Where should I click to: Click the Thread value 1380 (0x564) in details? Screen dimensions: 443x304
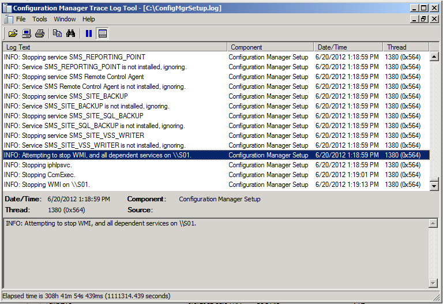click(66, 210)
